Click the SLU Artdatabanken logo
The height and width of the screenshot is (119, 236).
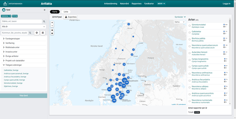(13, 3)
